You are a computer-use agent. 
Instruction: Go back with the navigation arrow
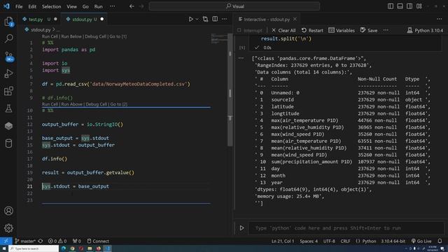pyautogui.click(x=132, y=6)
